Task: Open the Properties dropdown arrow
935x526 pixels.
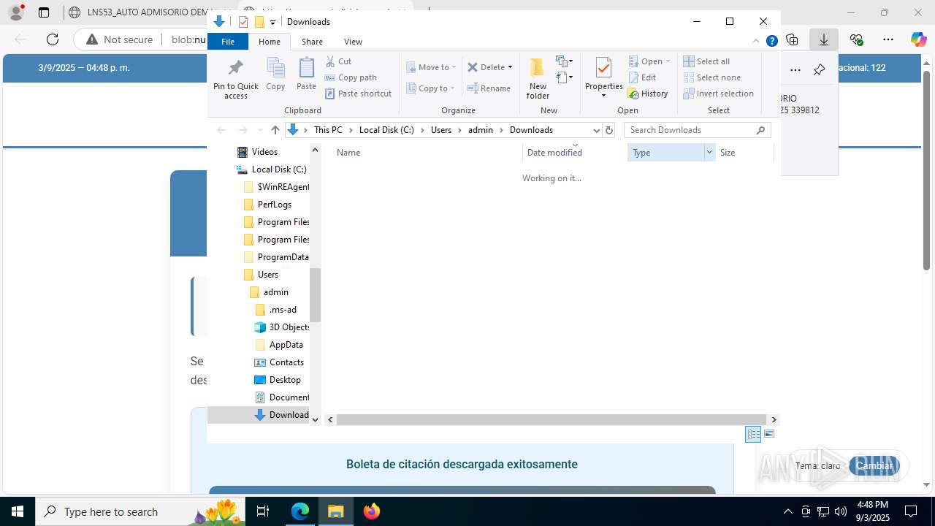Action: click(603, 96)
